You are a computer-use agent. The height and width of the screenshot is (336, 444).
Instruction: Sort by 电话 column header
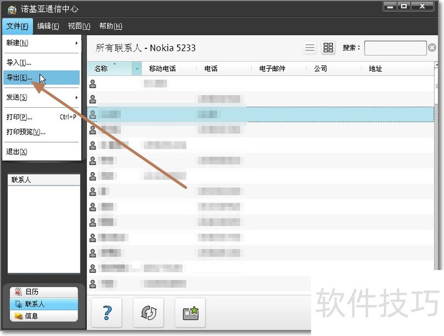coord(224,68)
